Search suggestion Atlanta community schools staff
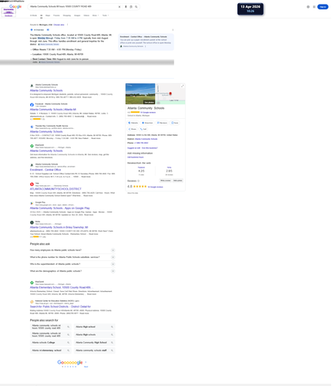333x386 pixels. point(94,350)
